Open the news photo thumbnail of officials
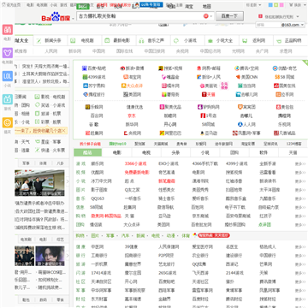Viewport: 308px width, 308px height. coord(39,183)
